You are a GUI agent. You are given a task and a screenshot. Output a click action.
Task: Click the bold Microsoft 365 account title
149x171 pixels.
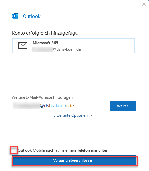pyautogui.click(x=45, y=43)
